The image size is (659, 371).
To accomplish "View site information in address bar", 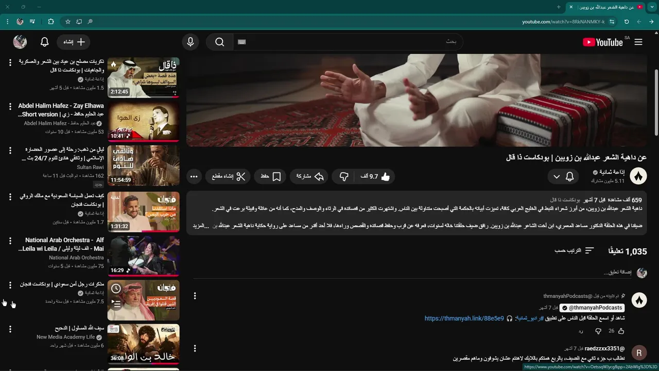I will click(612, 22).
